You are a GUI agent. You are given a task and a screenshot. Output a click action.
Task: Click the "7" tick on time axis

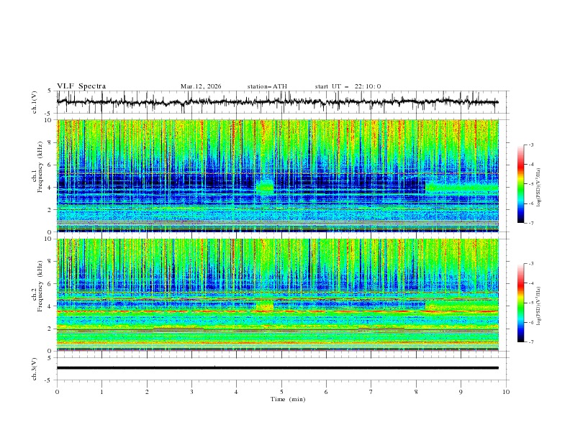(371, 392)
